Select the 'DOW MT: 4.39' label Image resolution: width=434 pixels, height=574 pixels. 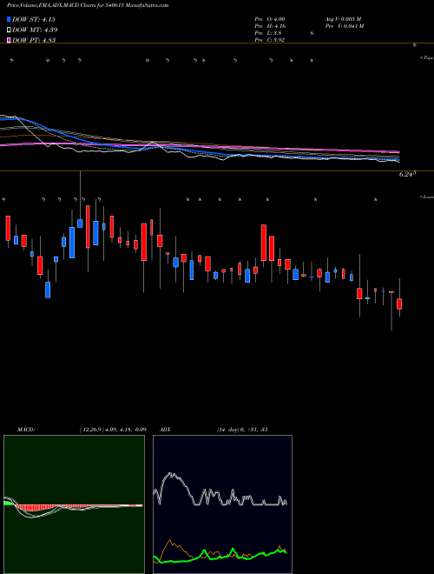[35, 30]
